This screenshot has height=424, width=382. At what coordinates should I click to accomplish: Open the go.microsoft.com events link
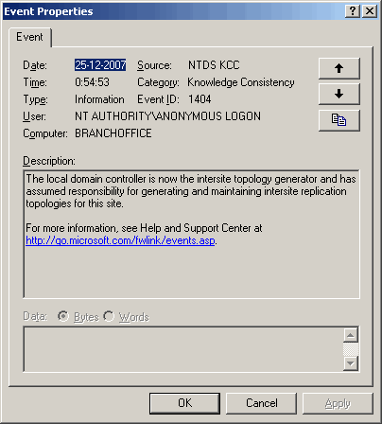[120, 240]
